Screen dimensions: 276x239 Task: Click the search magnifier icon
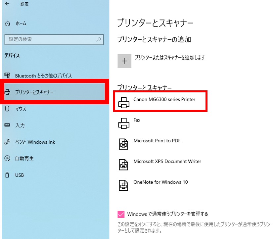coord(99,39)
